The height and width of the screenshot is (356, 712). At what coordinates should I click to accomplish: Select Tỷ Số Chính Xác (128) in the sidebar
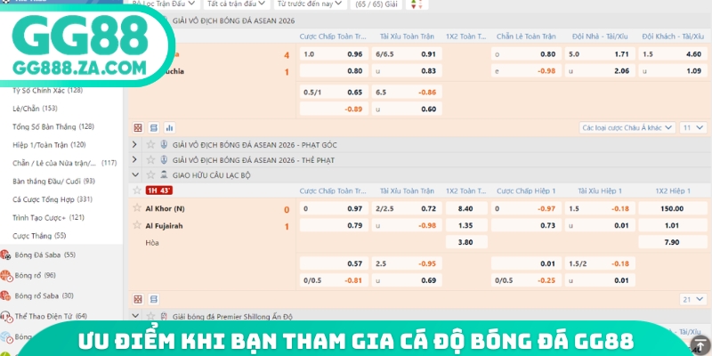[48, 91]
